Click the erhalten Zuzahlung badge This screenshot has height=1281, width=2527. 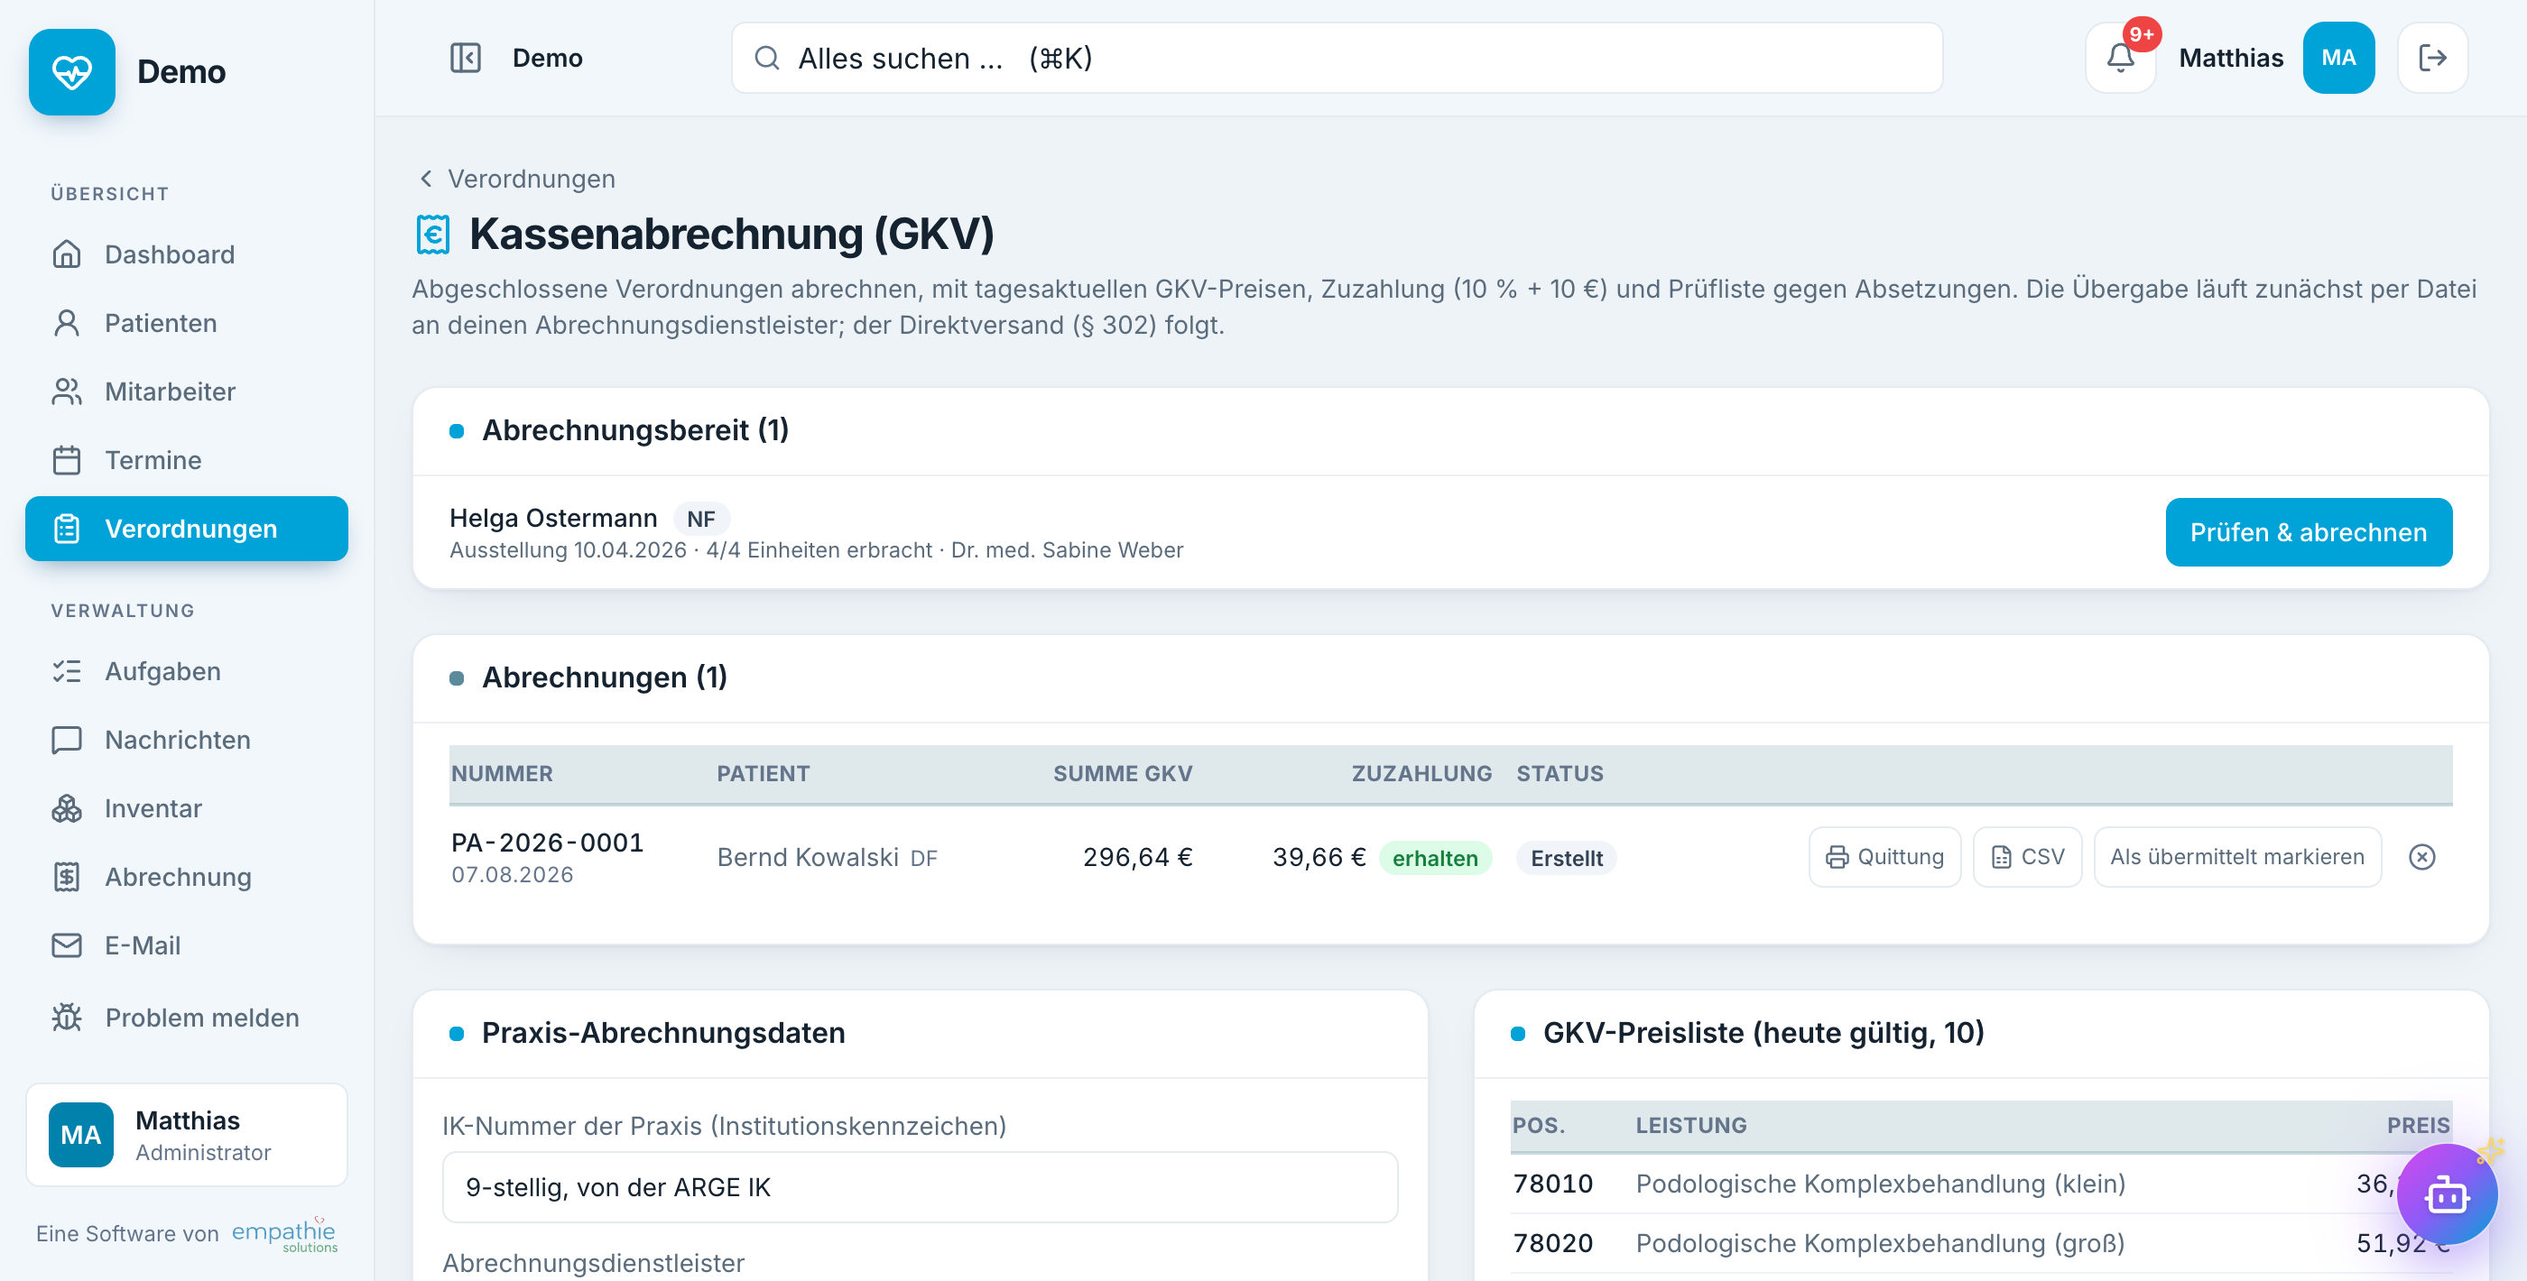(1434, 858)
